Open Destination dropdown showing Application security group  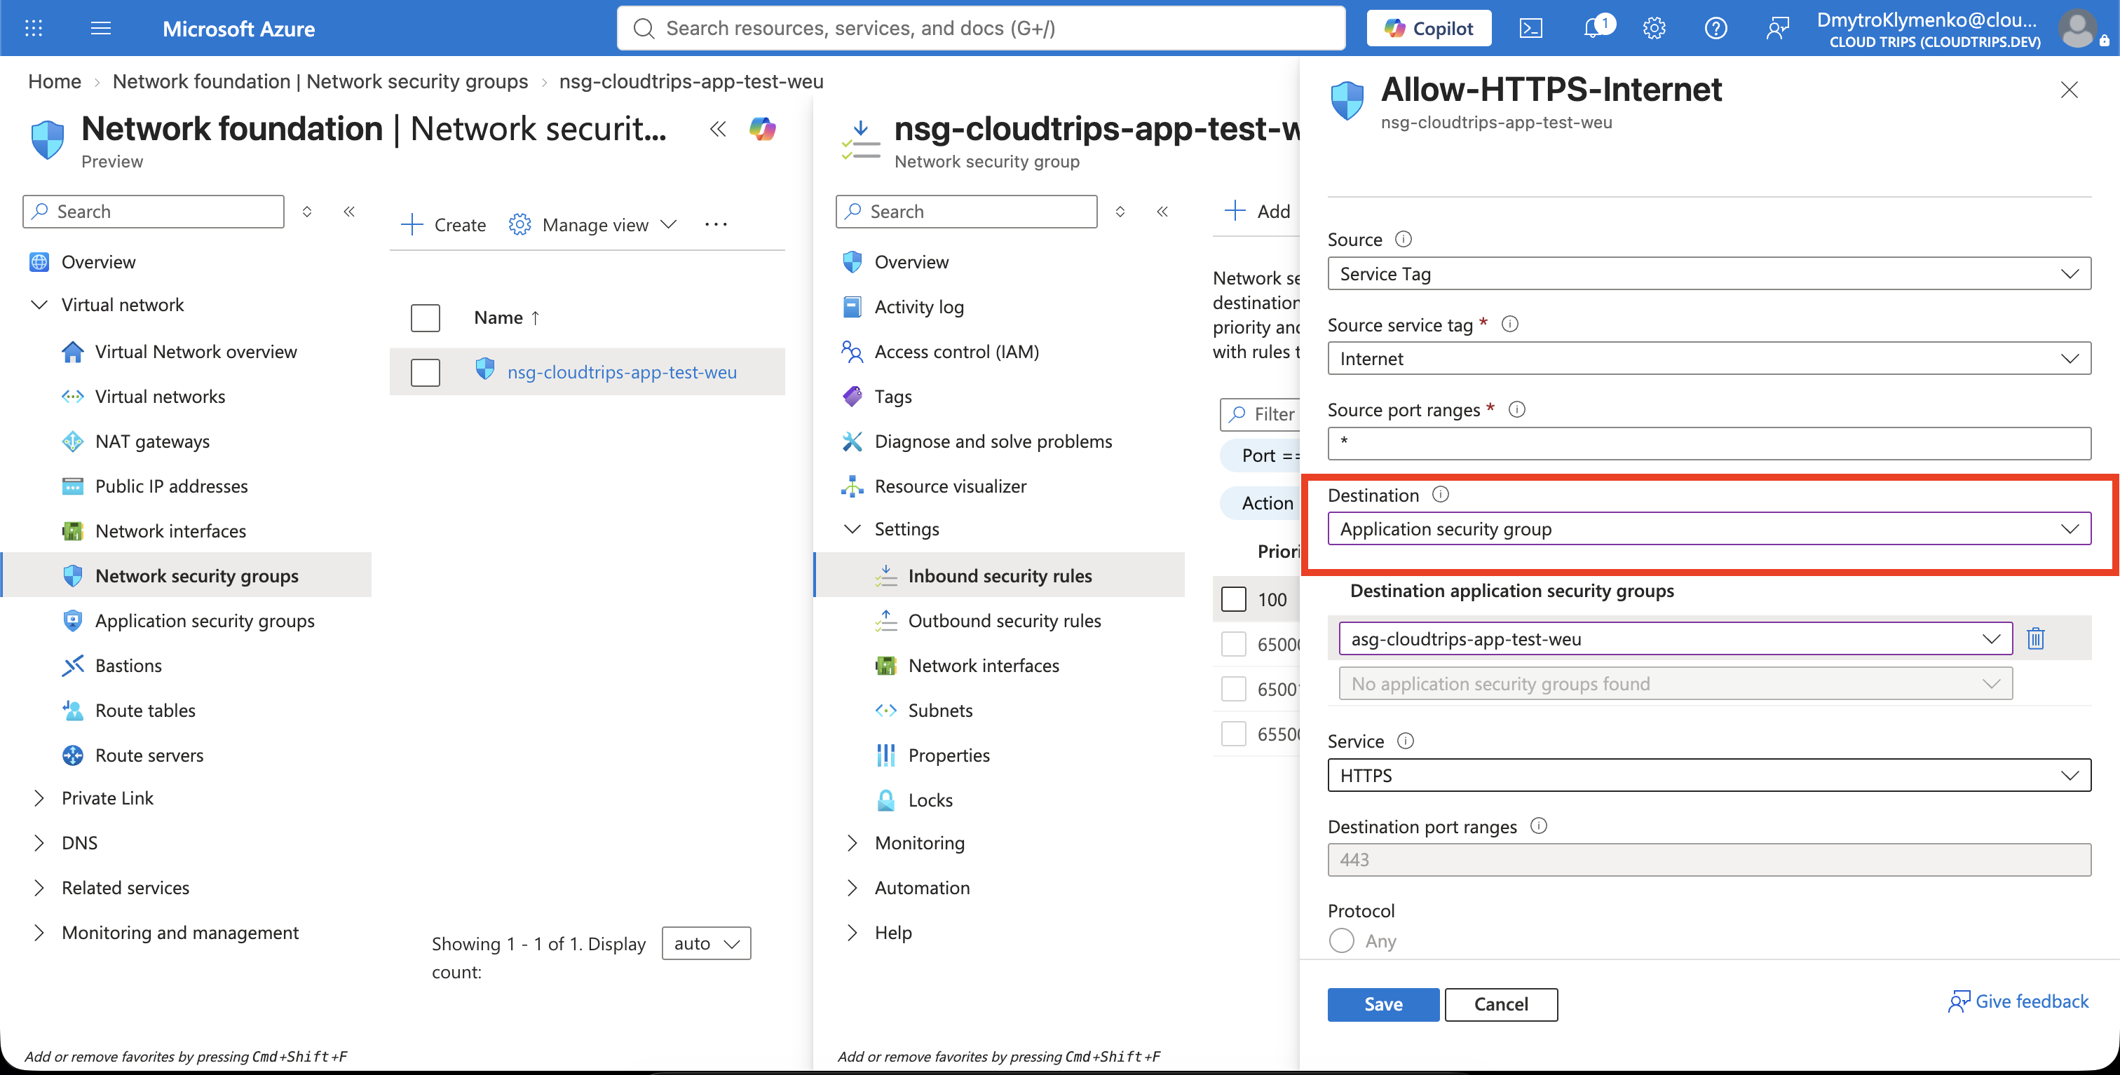pos(1709,529)
